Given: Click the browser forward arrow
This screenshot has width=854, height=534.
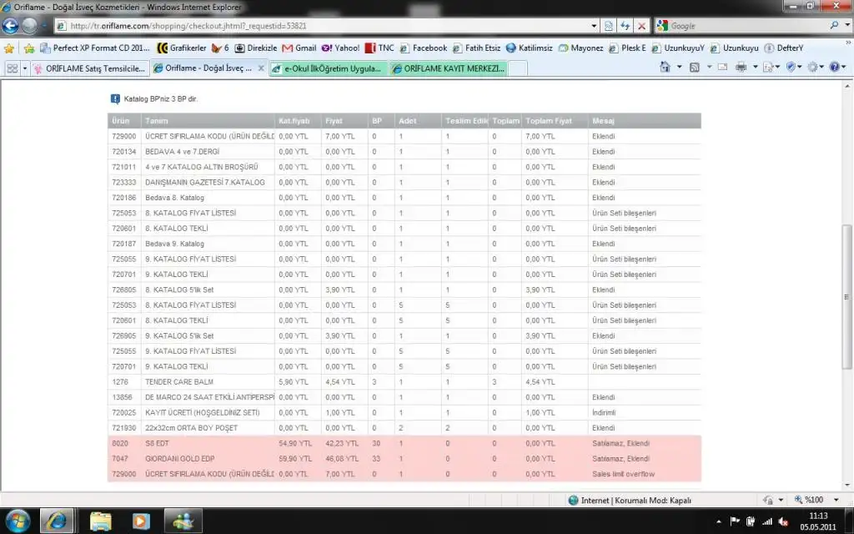Looking at the screenshot, I should point(30,25).
